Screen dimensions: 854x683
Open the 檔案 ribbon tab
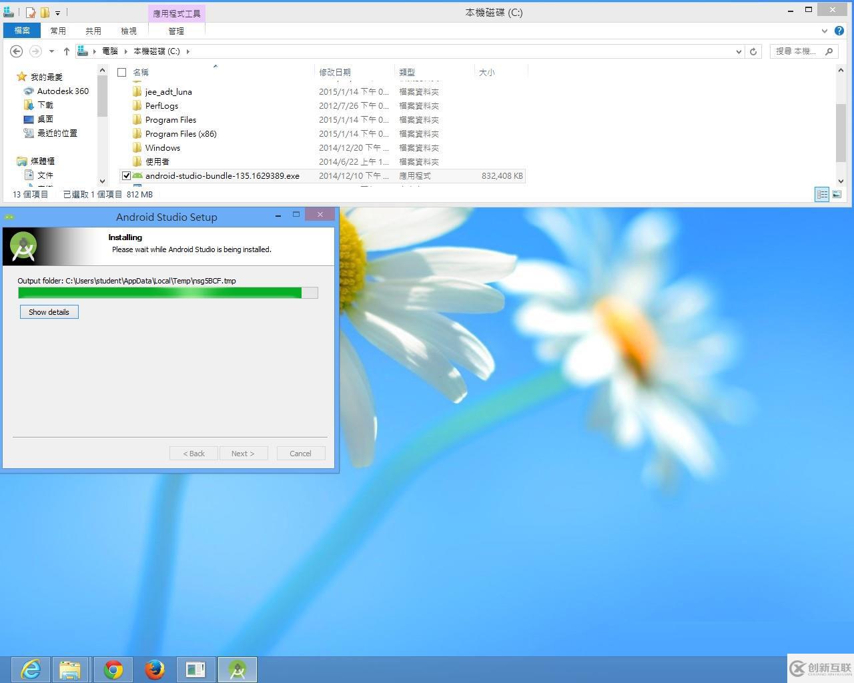22,31
